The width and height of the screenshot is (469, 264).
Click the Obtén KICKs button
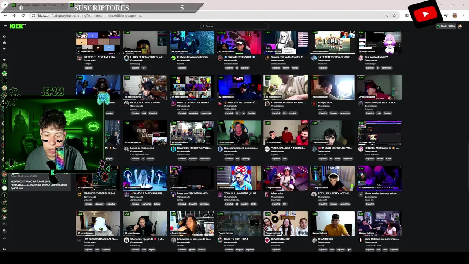(446, 26)
